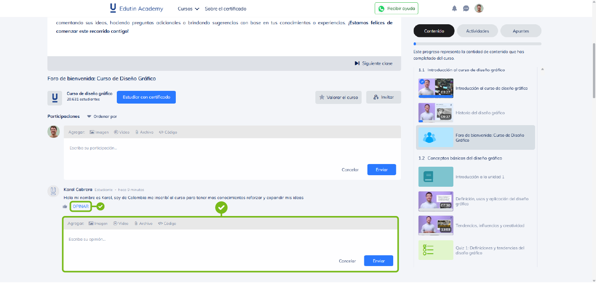Click the notifications bell icon
This screenshot has width=596, height=283.
point(455,8)
